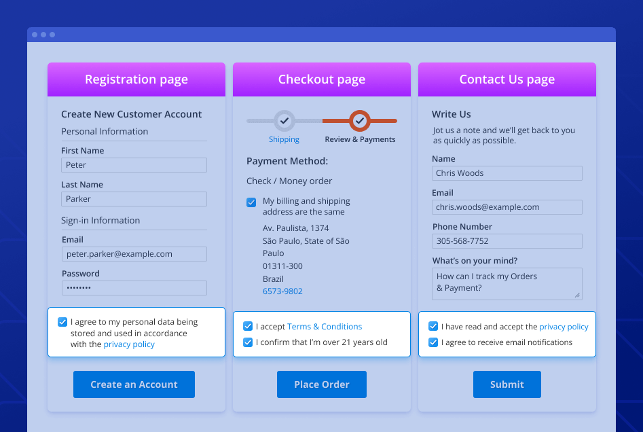Click the What's on your mind text area

tap(507, 283)
